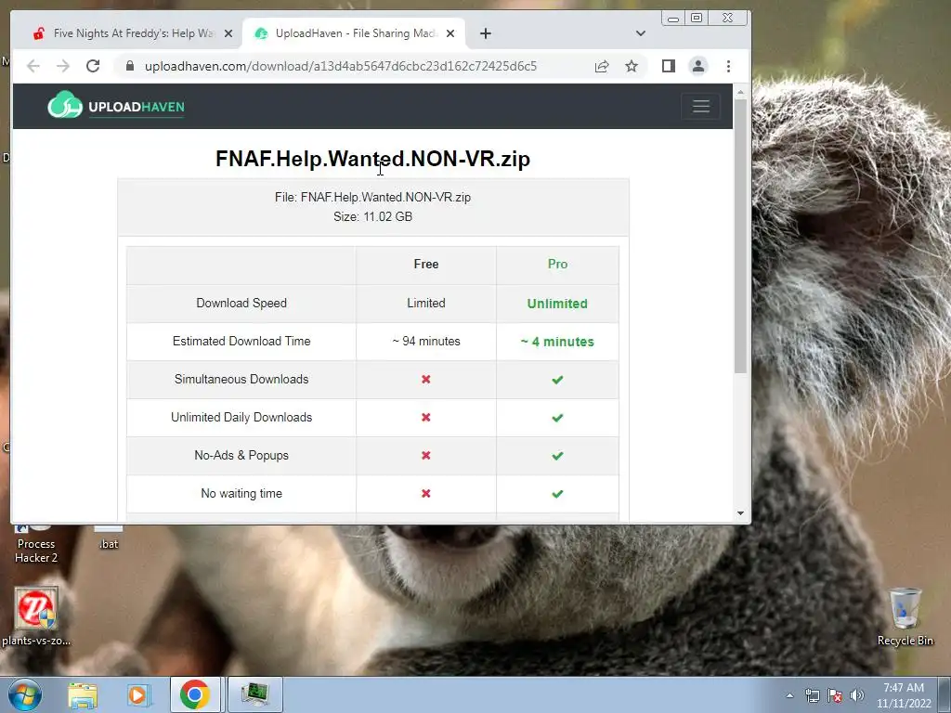Click green check for Unlimited Daily Downloads
951x713 pixels.
coord(557,418)
